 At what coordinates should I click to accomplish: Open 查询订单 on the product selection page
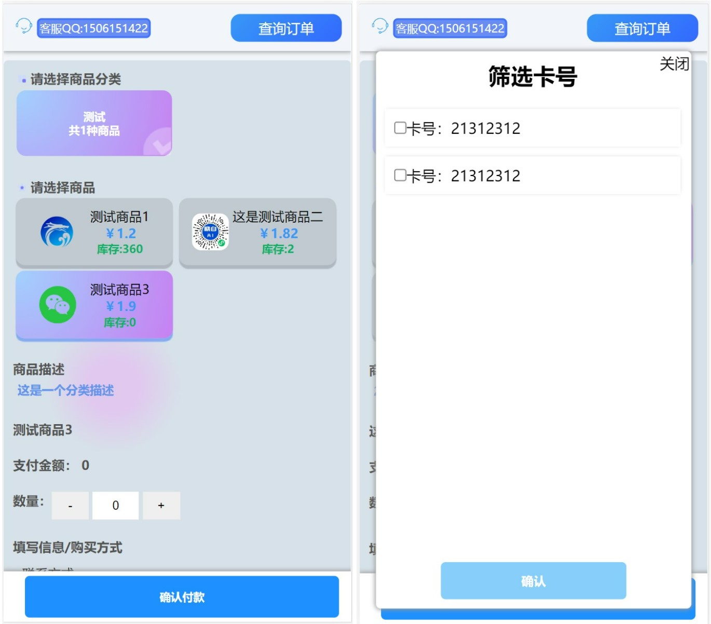tap(286, 29)
